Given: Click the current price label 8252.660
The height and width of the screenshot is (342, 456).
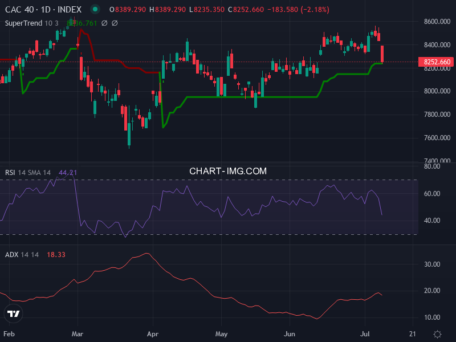Looking at the screenshot, I should click(436, 62).
